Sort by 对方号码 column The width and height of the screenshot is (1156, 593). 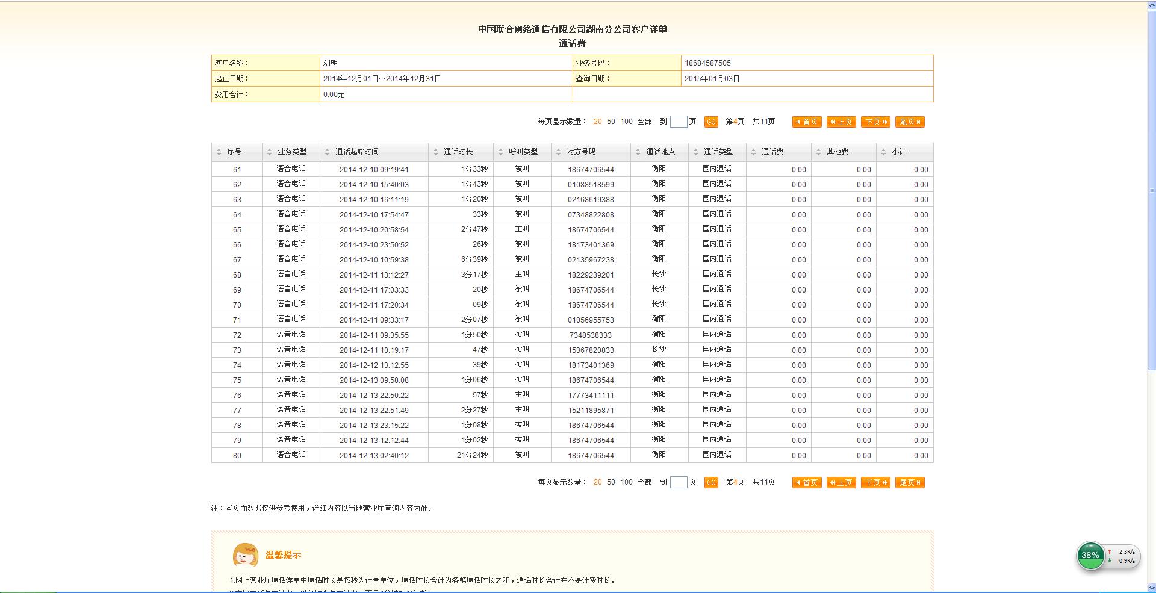point(580,152)
